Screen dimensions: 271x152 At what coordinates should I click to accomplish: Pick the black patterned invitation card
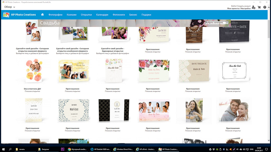pyautogui.click(x=114, y=110)
